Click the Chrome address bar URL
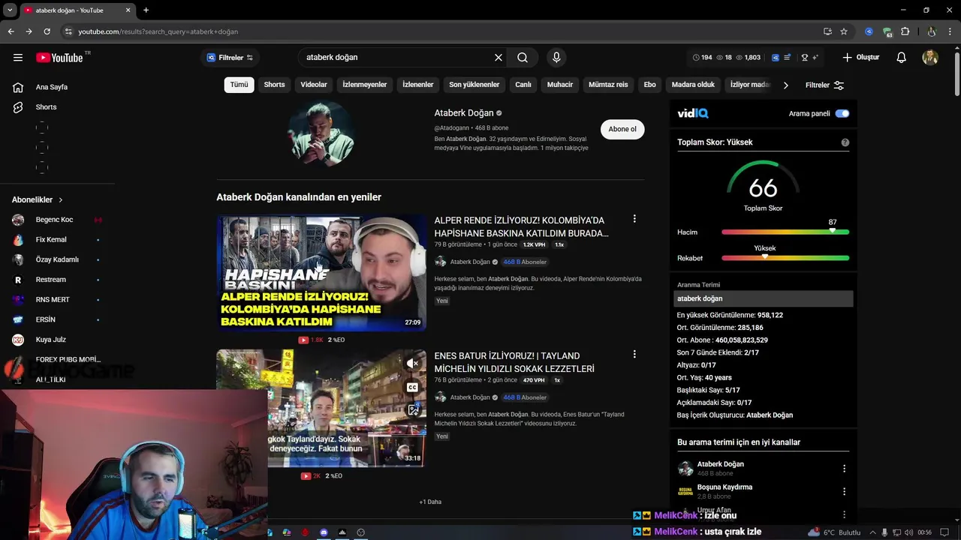 click(x=158, y=31)
